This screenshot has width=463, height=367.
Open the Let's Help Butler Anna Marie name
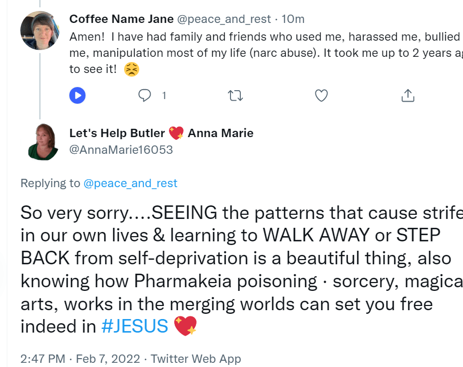[161, 133]
